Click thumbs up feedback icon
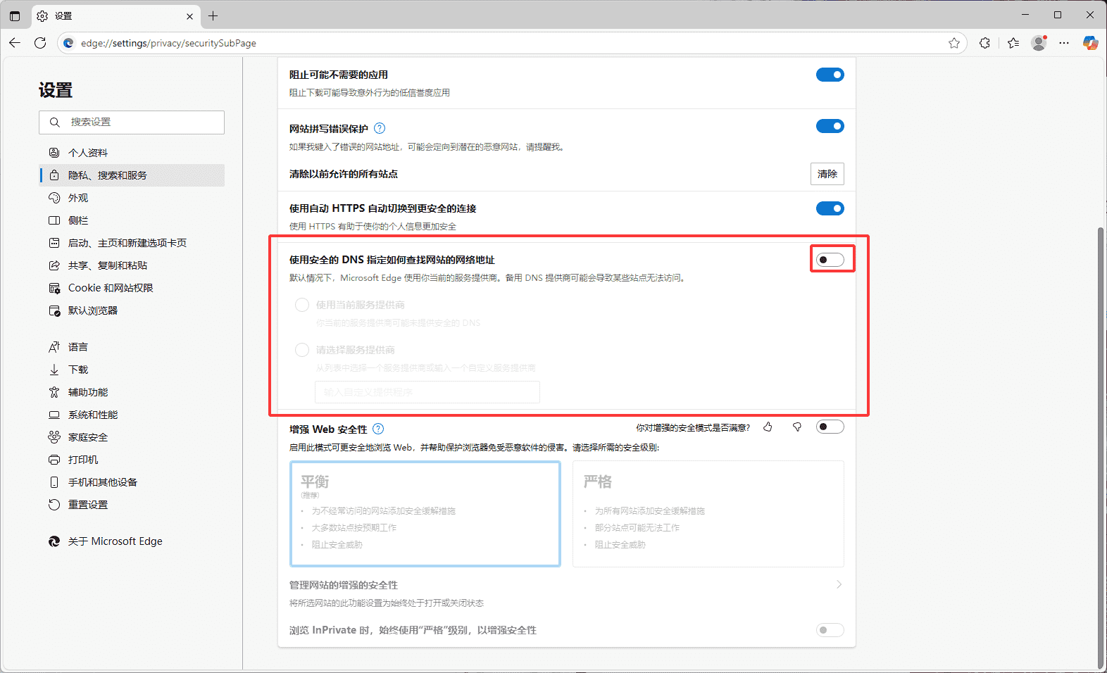Image resolution: width=1107 pixels, height=673 pixels. click(x=768, y=427)
